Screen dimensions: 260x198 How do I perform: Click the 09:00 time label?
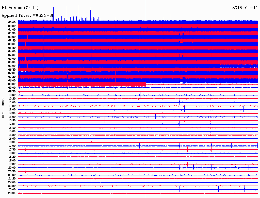tap(12, 88)
